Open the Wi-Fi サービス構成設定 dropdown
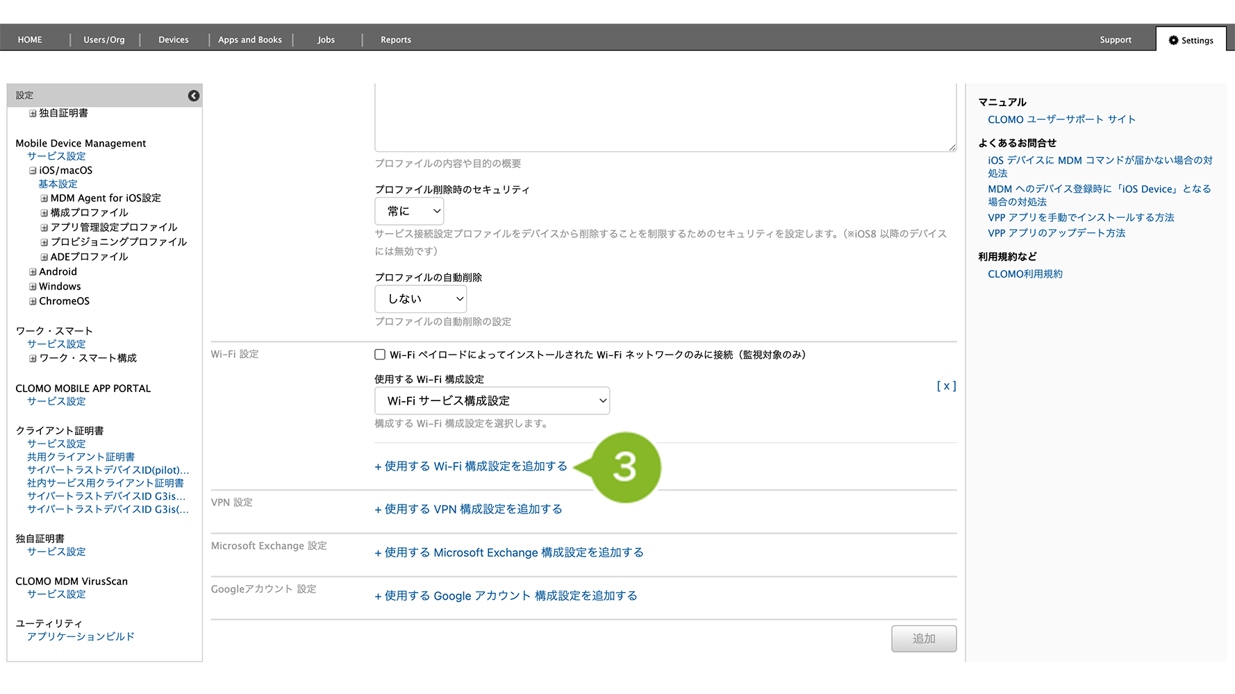Screen dimensions: 1235x694 pos(492,401)
